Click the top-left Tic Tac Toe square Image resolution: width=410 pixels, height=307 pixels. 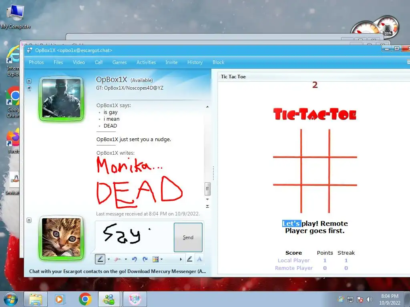click(287, 143)
